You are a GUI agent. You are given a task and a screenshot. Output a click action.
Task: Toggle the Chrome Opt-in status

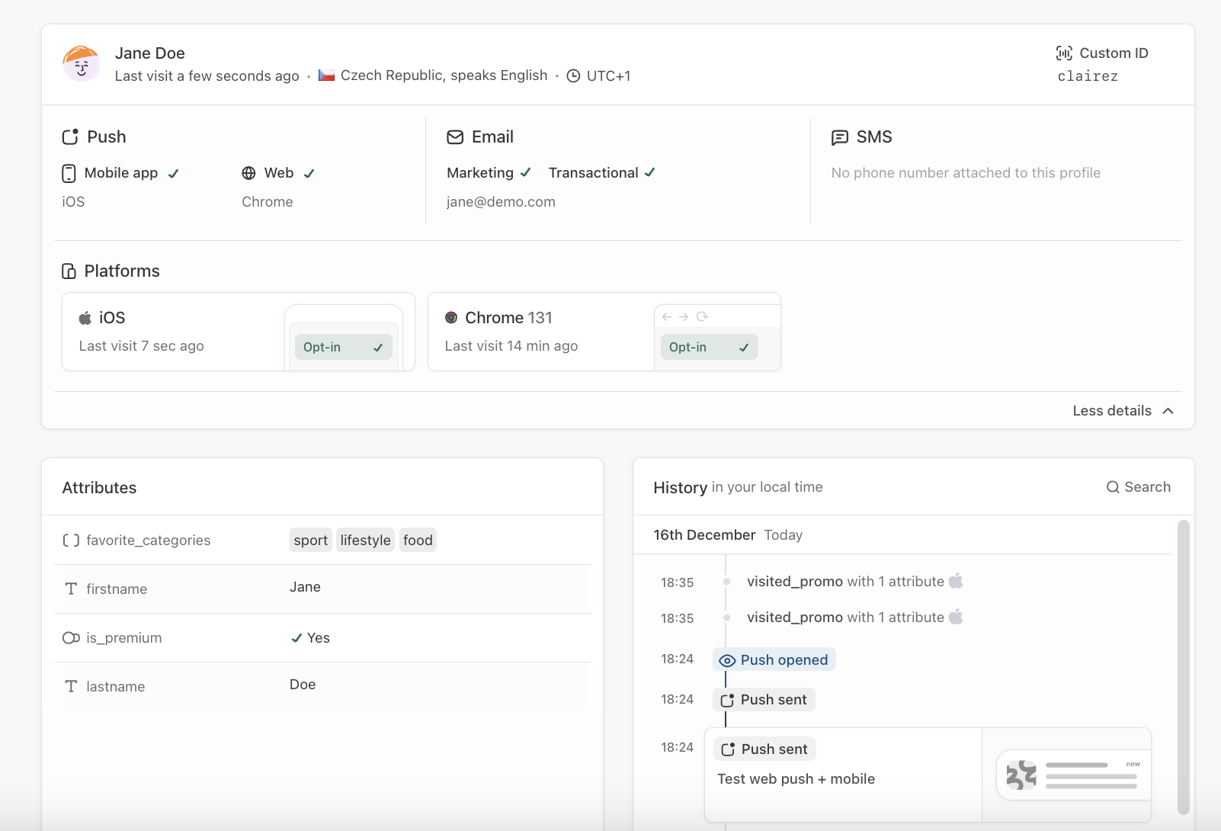pyautogui.click(x=709, y=347)
